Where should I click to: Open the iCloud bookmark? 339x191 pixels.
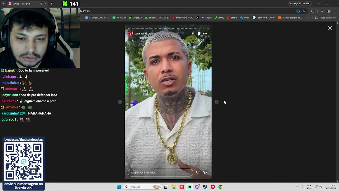(207, 18)
